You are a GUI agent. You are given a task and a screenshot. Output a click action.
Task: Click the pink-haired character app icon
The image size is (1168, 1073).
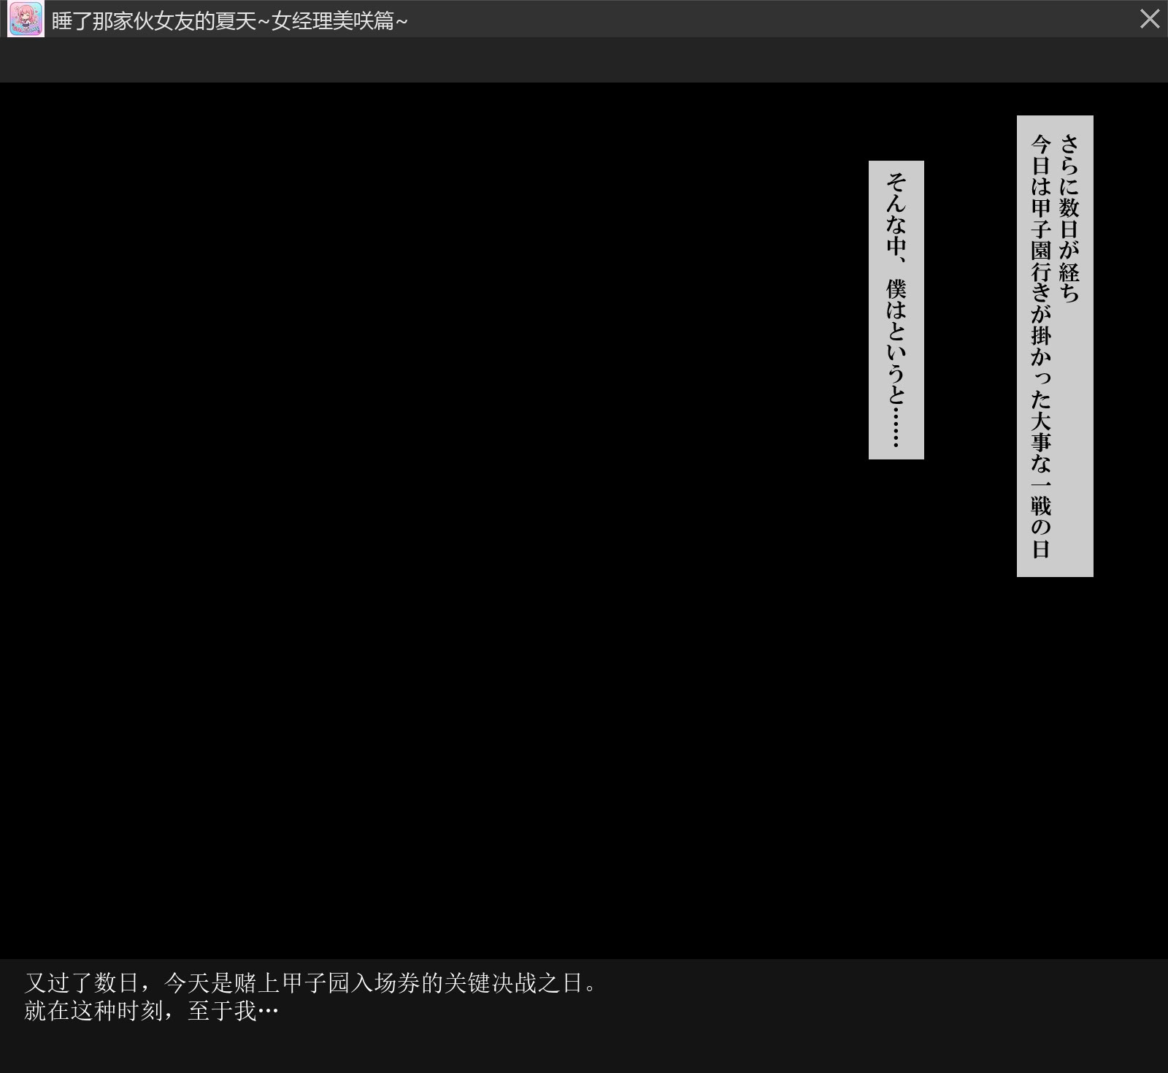26,19
